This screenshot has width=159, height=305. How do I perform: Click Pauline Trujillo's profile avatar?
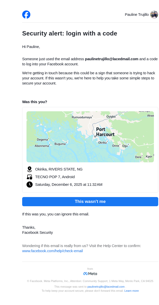click(x=154, y=15)
